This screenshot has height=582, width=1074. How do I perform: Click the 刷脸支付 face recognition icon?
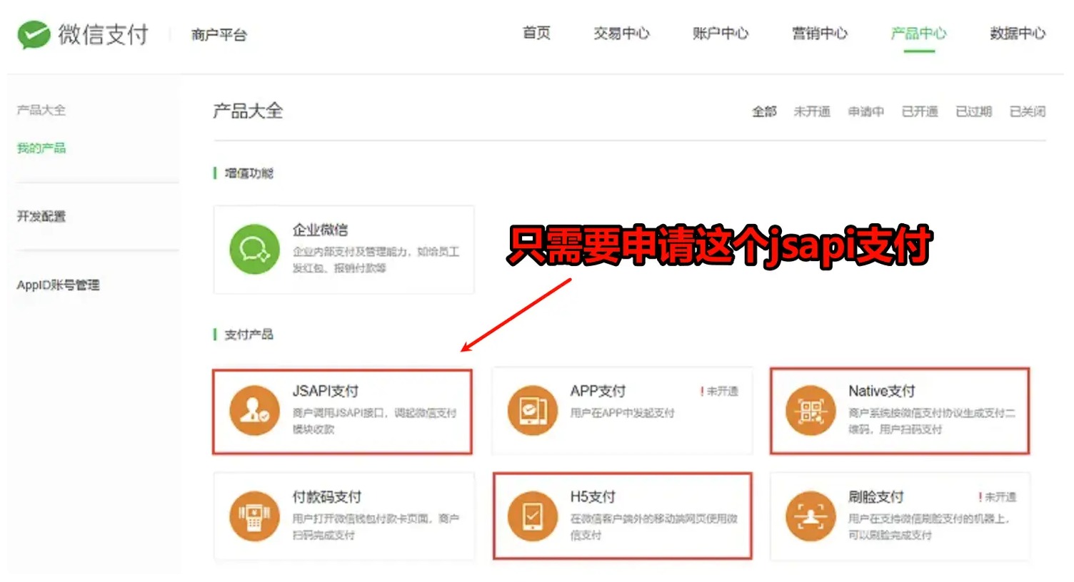810,516
